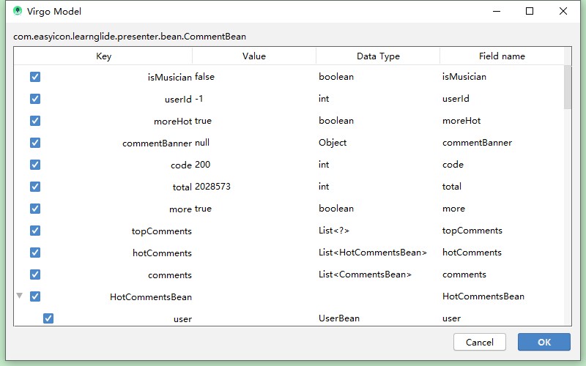Image resolution: width=586 pixels, height=366 pixels.
Task: Uncheck the commentBanner checkbox
Action: [x=35, y=143]
